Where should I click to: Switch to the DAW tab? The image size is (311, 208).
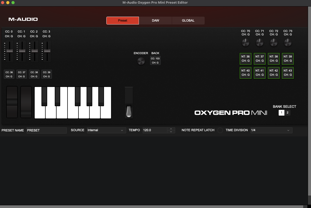155,21
